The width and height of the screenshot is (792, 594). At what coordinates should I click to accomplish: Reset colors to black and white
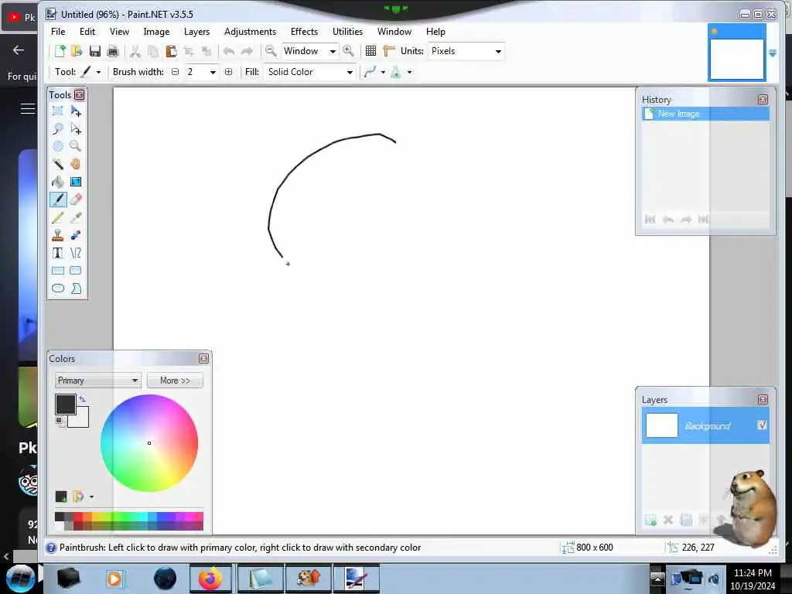point(59,421)
